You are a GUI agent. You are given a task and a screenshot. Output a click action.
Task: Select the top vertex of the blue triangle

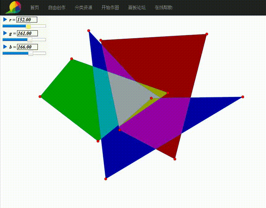(x=89, y=31)
